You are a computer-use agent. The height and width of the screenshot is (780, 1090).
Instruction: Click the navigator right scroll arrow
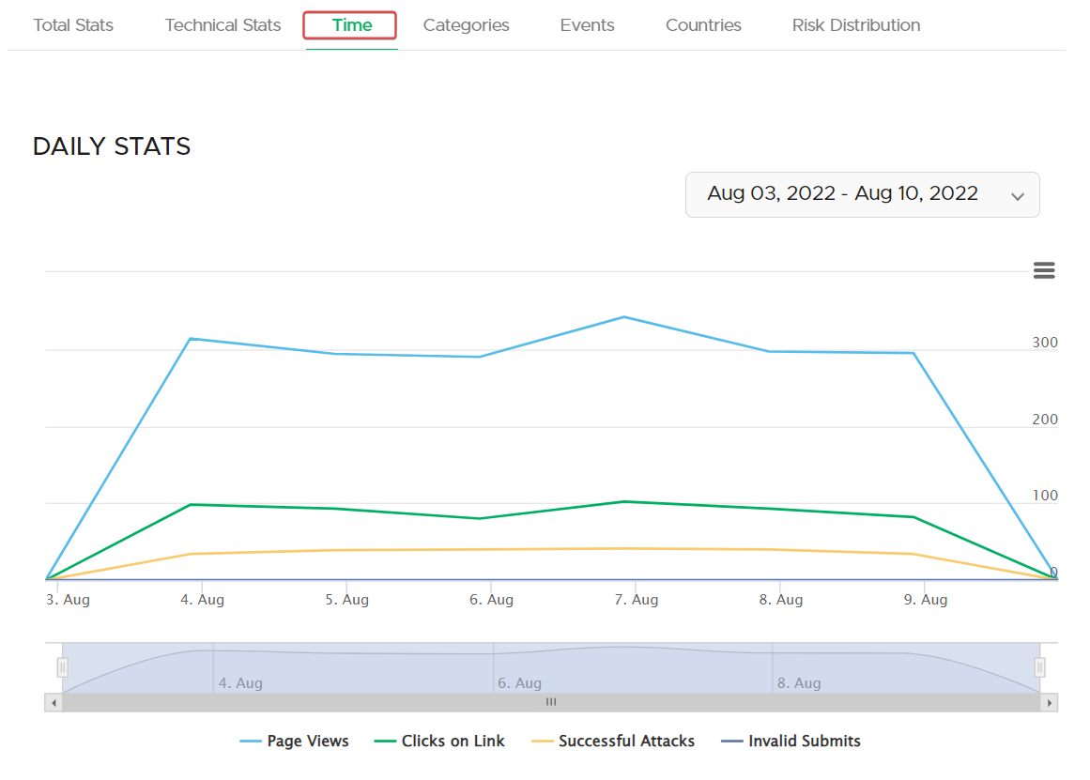(1049, 702)
